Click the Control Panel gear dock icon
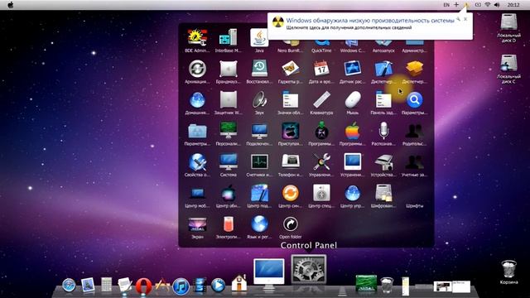This screenshot has height=298, width=530. pyautogui.click(x=309, y=269)
